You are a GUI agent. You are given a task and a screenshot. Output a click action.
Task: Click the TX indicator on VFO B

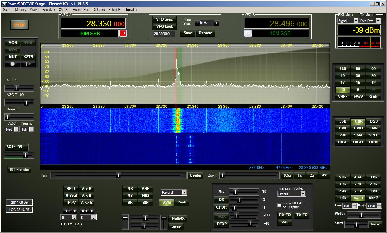248,33
